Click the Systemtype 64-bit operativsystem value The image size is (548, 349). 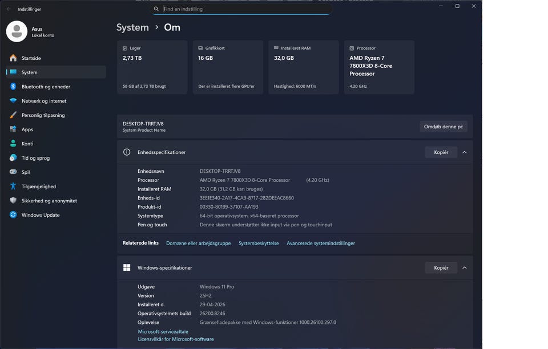[x=249, y=216]
